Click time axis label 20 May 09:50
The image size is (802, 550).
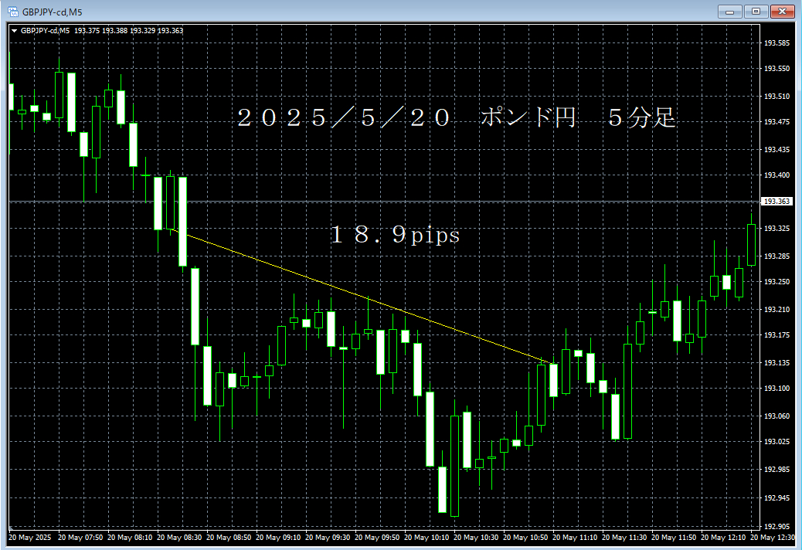click(x=377, y=537)
